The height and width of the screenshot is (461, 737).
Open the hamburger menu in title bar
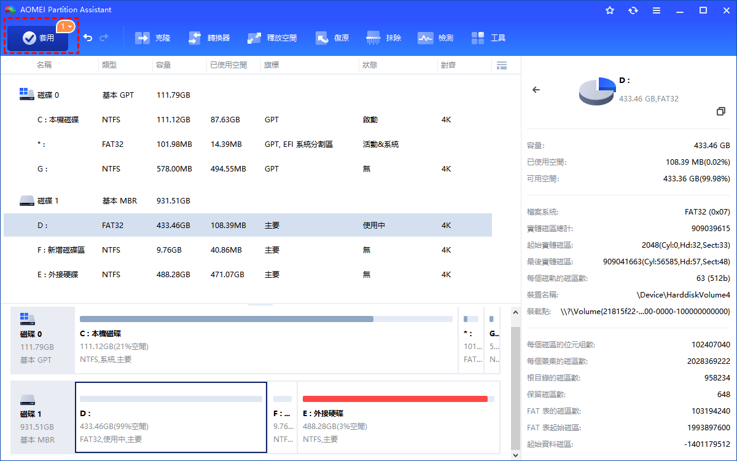(657, 10)
